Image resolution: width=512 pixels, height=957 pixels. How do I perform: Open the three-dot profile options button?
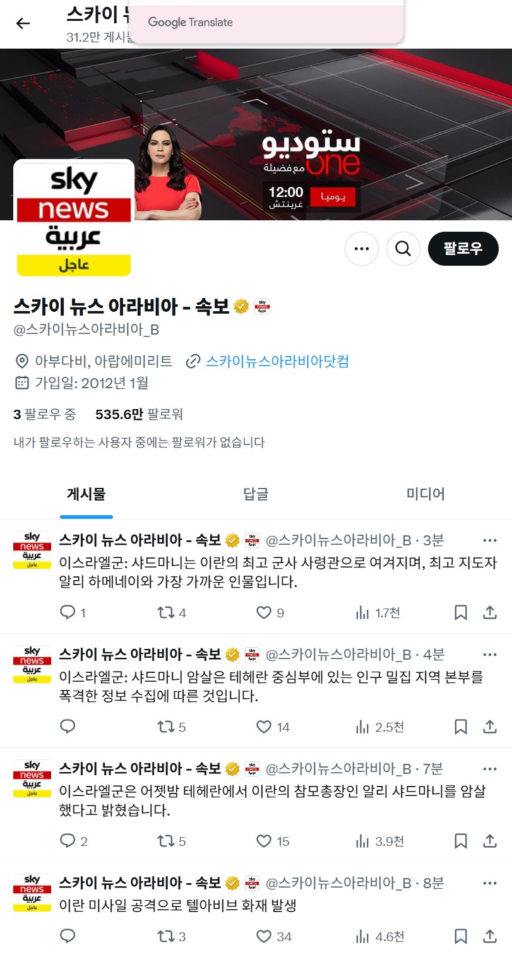(362, 249)
